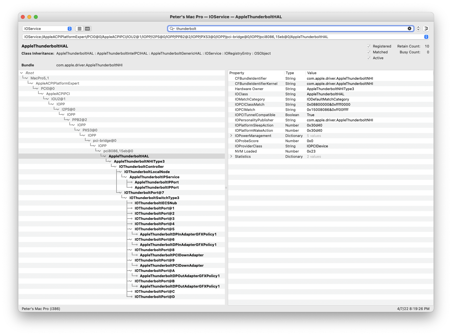Select pci8086,15eb@0 in tree
This screenshot has height=336, width=452.
118,151
